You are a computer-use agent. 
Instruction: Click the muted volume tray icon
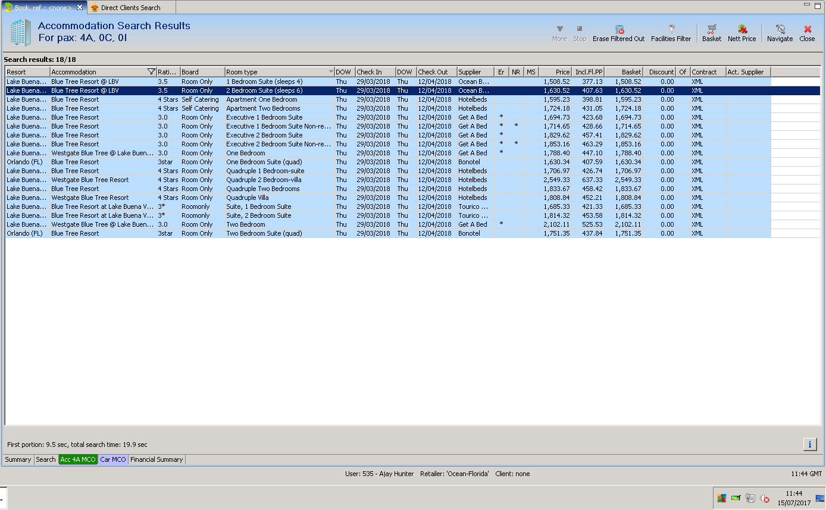[x=765, y=498]
